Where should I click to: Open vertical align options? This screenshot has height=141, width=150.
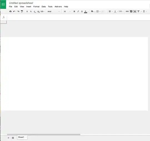coord(115,11)
